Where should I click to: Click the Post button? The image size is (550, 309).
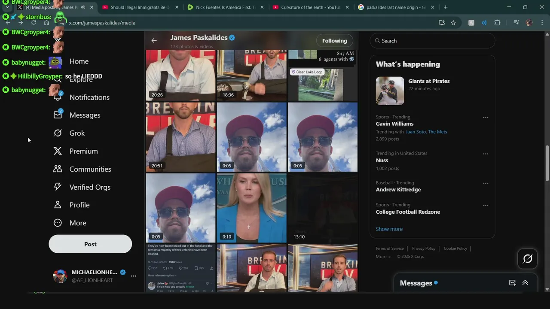pyautogui.click(x=90, y=244)
